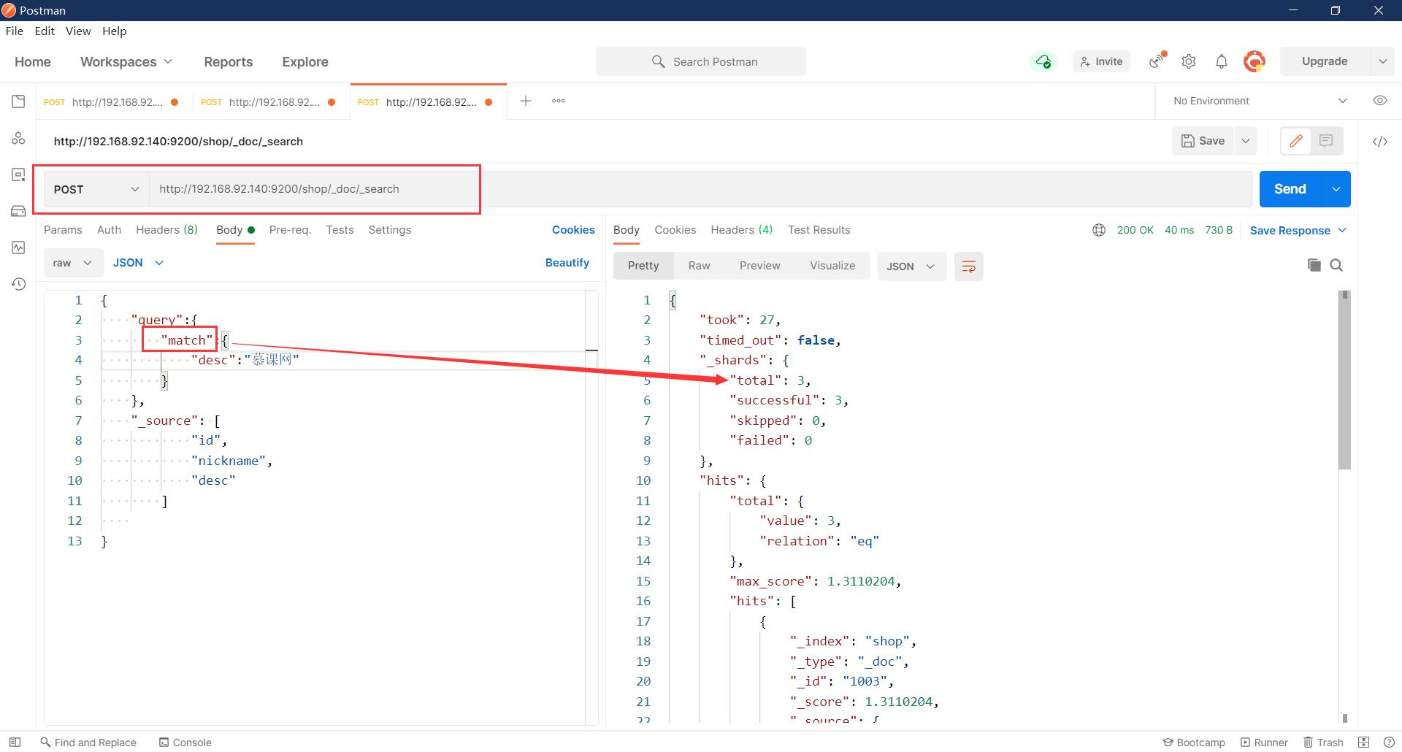The image size is (1402, 752).
Task: Click the Send button
Action: click(x=1290, y=189)
